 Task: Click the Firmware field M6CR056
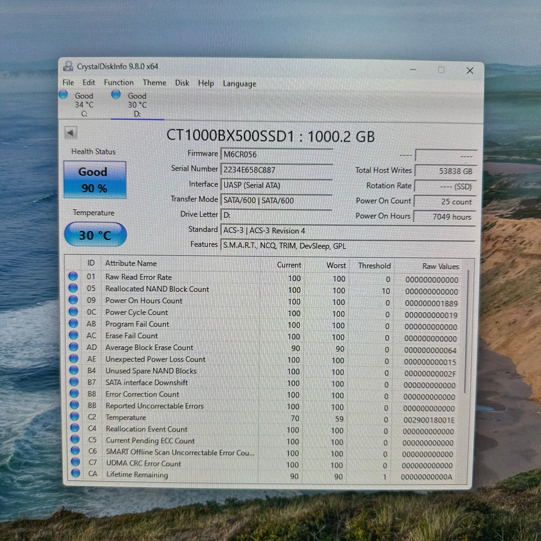point(276,154)
